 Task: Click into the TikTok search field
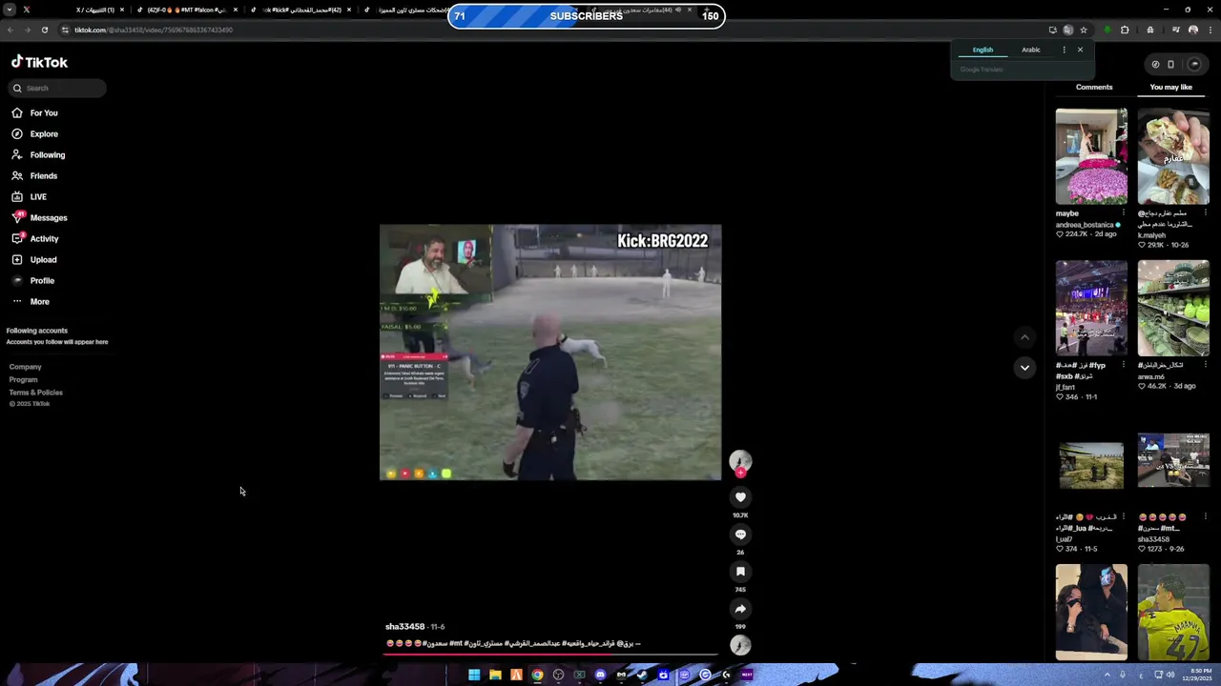click(x=58, y=88)
